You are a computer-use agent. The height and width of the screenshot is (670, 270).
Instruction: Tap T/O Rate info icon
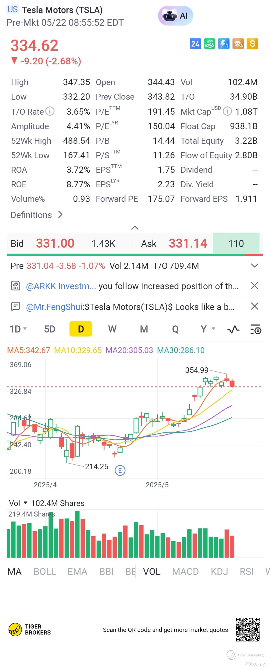coord(50,111)
